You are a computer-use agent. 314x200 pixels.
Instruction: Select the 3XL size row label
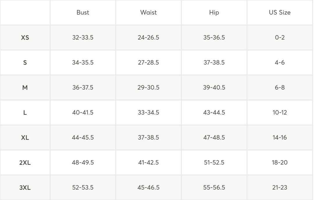click(25, 188)
